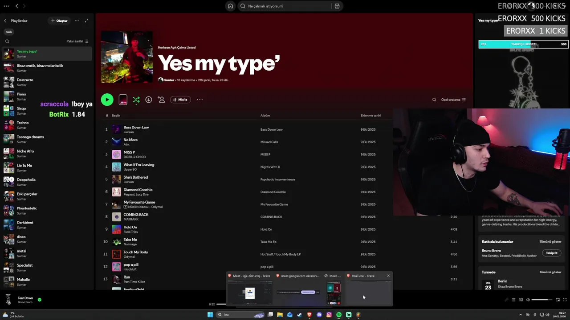Open the Mix'le mixing feature
Image resolution: width=570 pixels, height=320 pixels.
(180, 100)
